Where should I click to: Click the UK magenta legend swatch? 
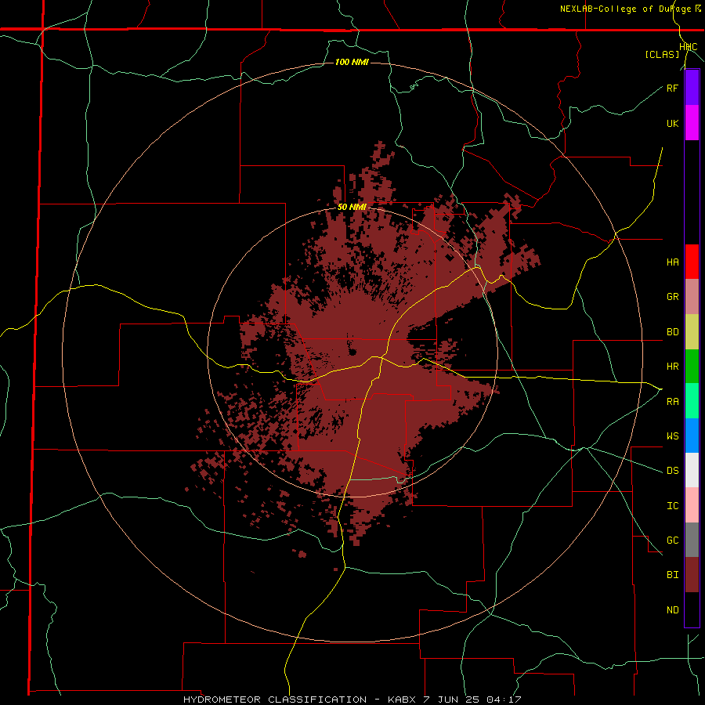pos(692,123)
